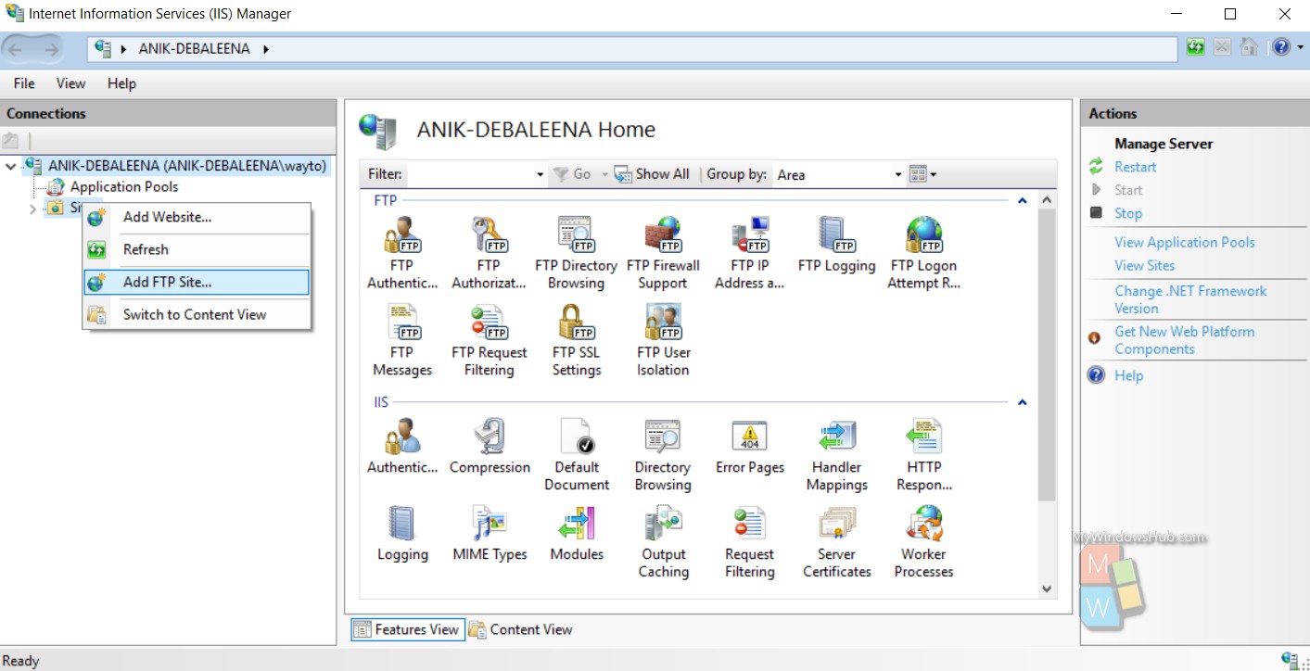
Task: Click the Back navigation arrow
Action: (x=18, y=48)
